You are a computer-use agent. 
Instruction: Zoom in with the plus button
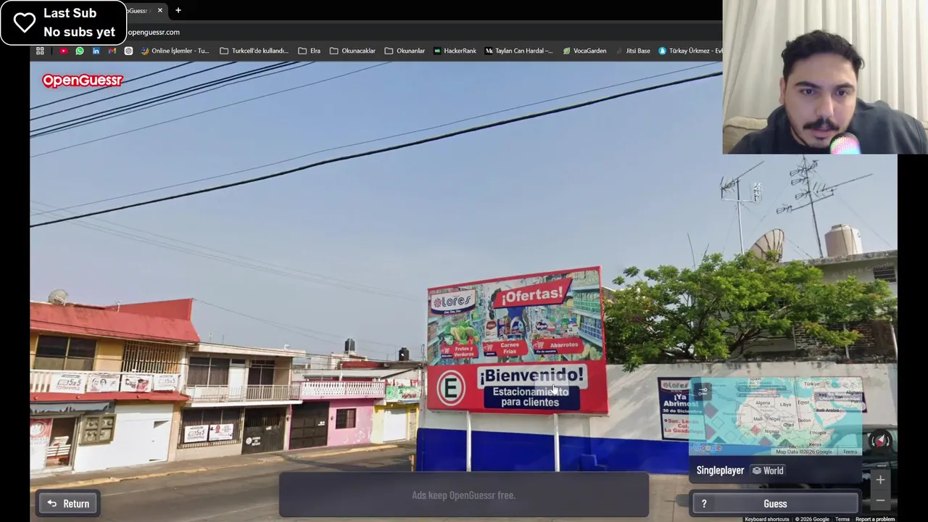click(x=880, y=479)
